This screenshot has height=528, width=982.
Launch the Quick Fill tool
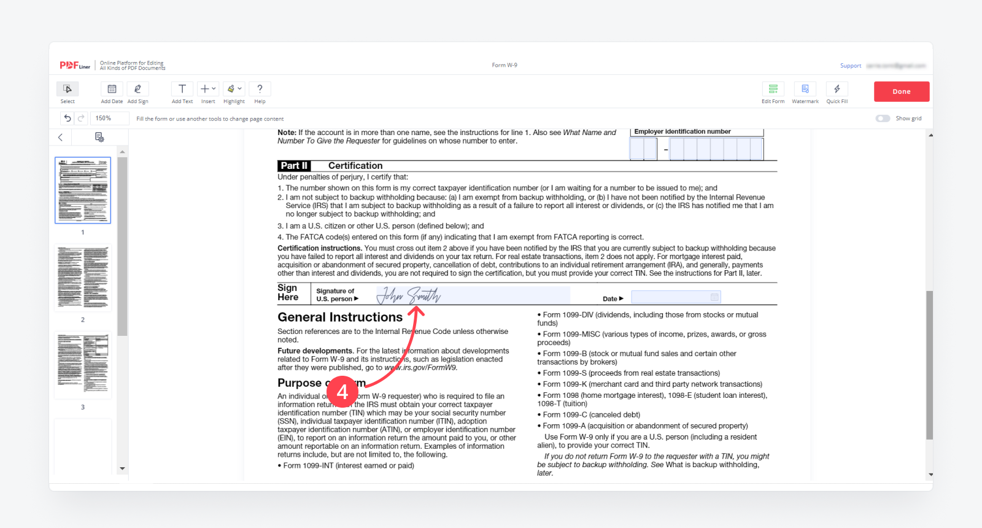837,89
